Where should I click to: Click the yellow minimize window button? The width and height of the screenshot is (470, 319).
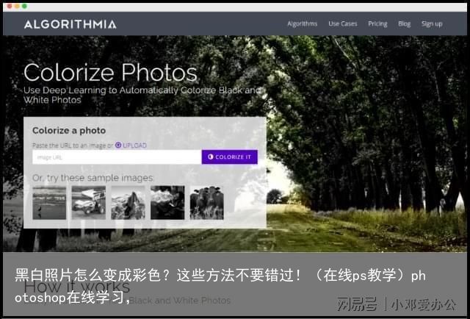(x=17, y=6)
